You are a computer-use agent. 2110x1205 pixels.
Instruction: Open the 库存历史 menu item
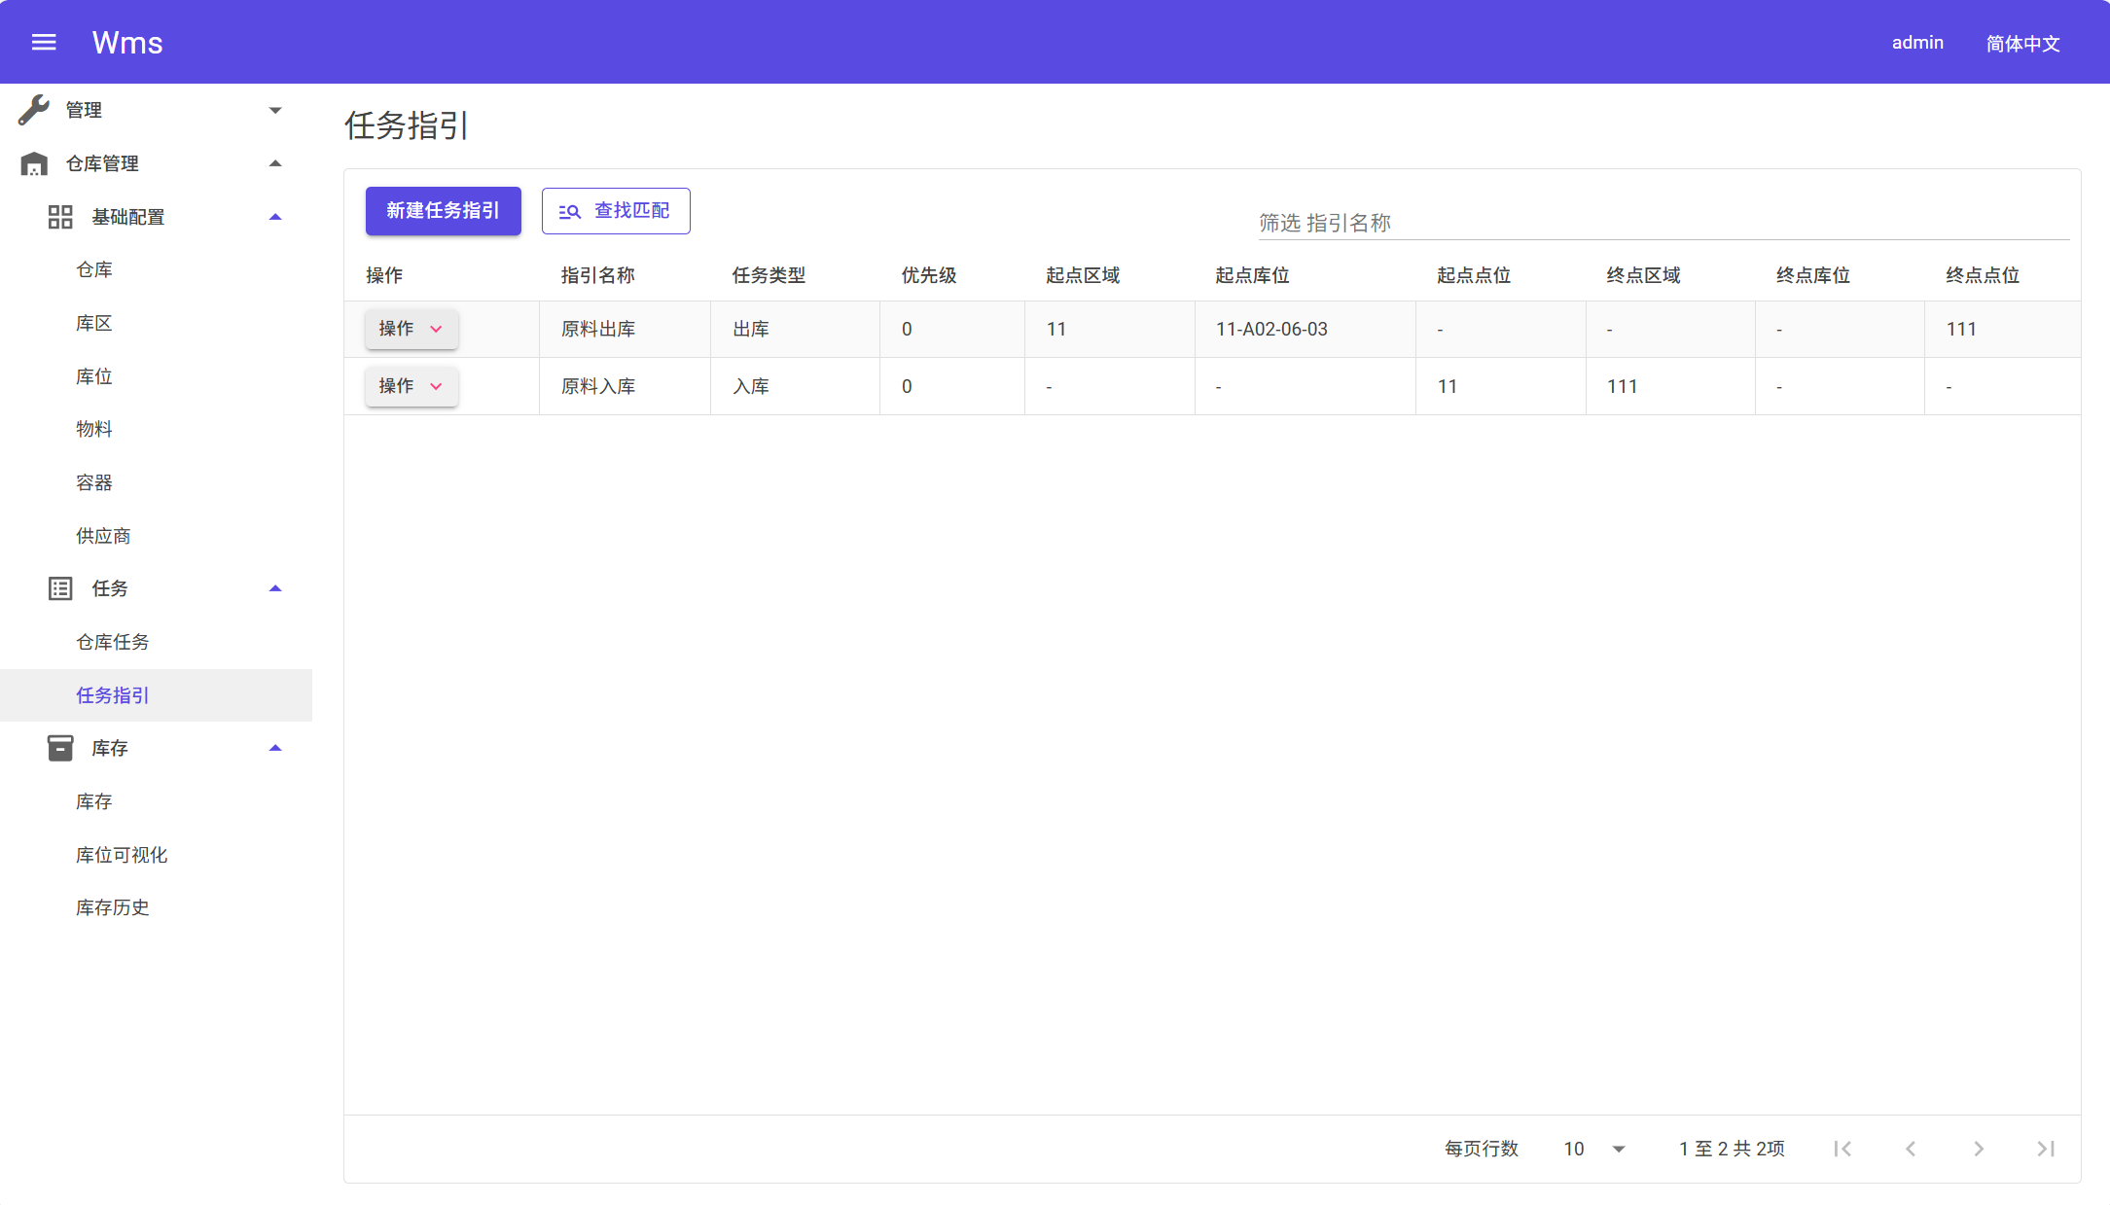point(113,907)
